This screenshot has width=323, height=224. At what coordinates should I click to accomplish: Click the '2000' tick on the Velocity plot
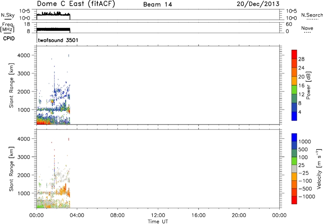click(x=24, y=175)
